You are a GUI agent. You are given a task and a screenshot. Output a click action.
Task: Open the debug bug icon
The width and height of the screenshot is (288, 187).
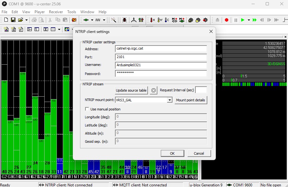coord(124,20)
